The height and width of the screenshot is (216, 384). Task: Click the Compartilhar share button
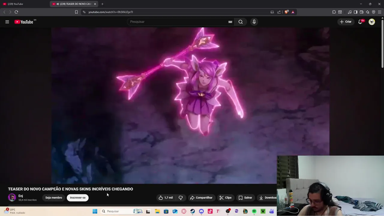[x=201, y=198]
